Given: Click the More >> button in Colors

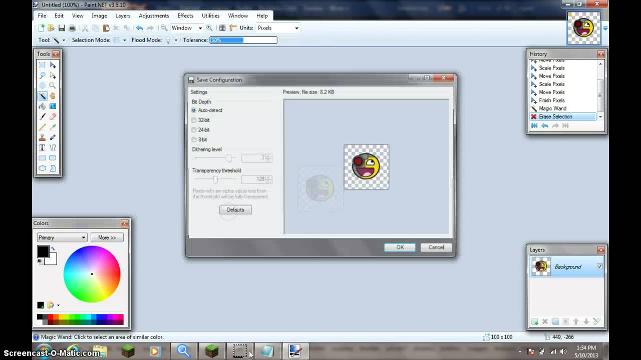Looking at the screenshot, I should point(107,237).
